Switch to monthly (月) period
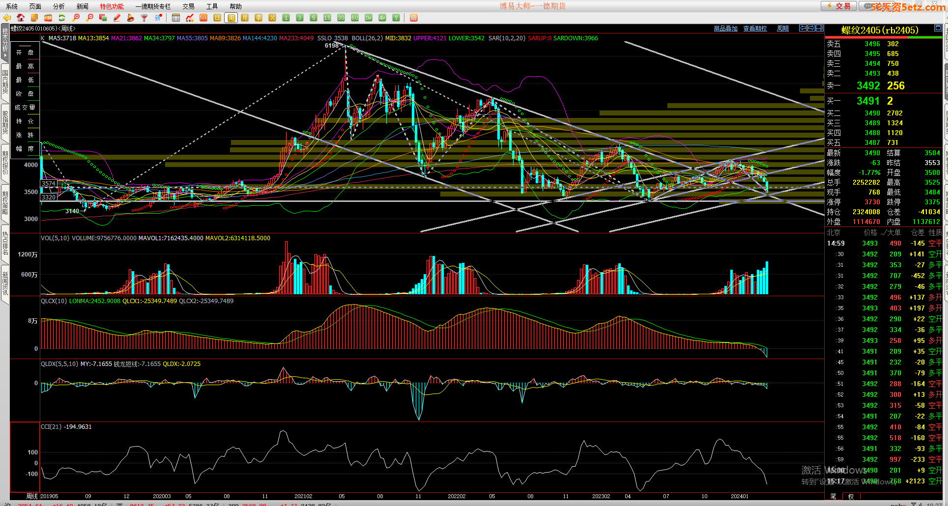The height and width of the screenshot is (506, 948). pos(245,18)
